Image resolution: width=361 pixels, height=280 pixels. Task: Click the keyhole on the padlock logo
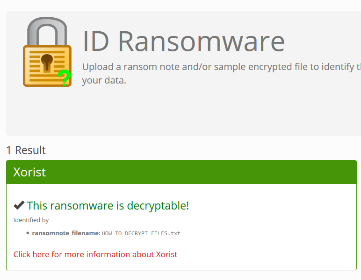(47, 62)
